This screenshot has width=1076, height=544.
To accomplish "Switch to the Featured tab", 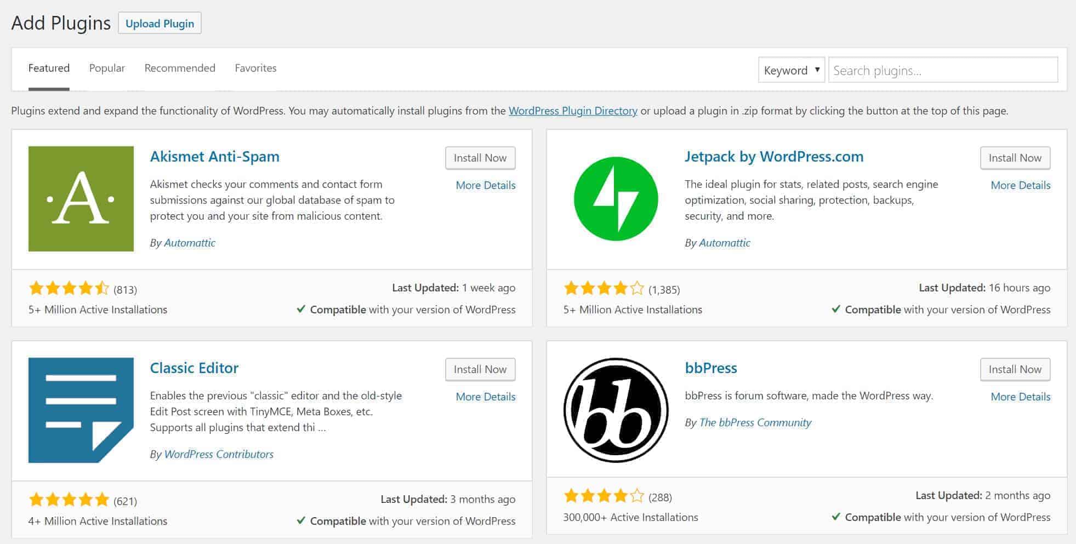I will coord(49,68).
